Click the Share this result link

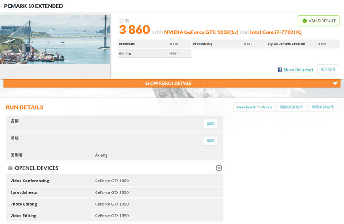click(x=299, y=70)
